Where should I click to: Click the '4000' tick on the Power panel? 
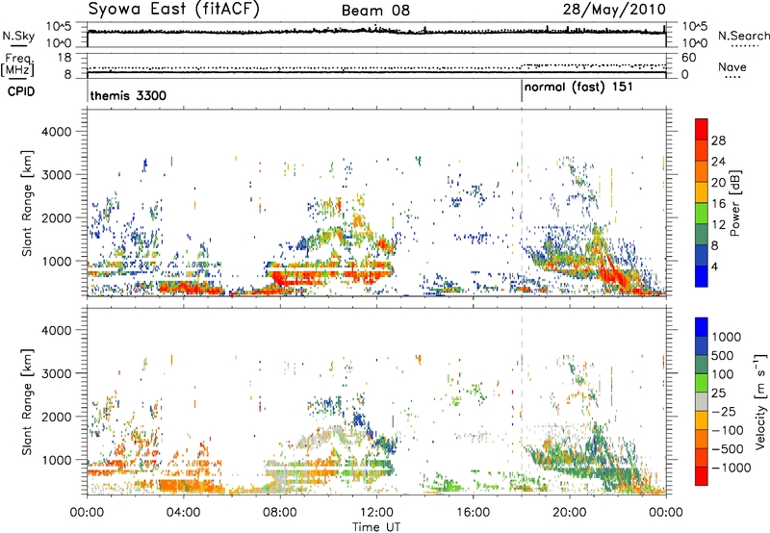pyautogui.click(x=56, y=132)
